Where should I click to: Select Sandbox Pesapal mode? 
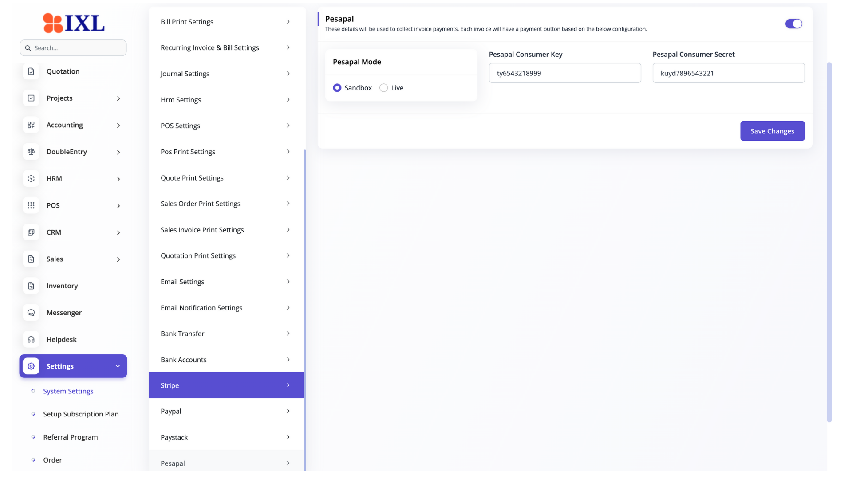pos(337,88)
